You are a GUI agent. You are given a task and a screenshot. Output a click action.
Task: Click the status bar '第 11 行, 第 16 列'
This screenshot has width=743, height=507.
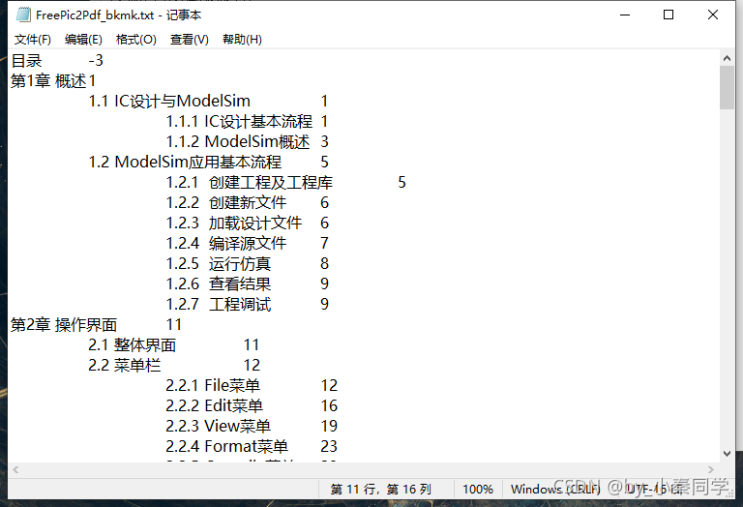point(381,489)
